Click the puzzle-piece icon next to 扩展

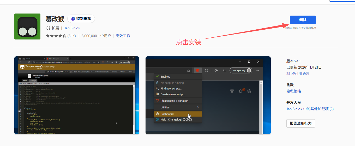pos(48,28)
